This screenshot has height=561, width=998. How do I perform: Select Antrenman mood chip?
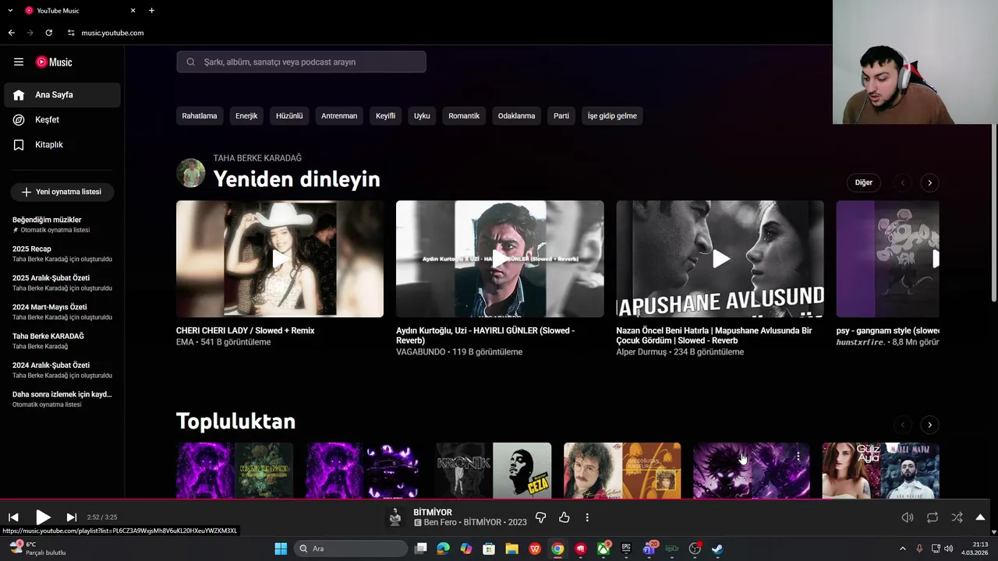click(339, 116)
